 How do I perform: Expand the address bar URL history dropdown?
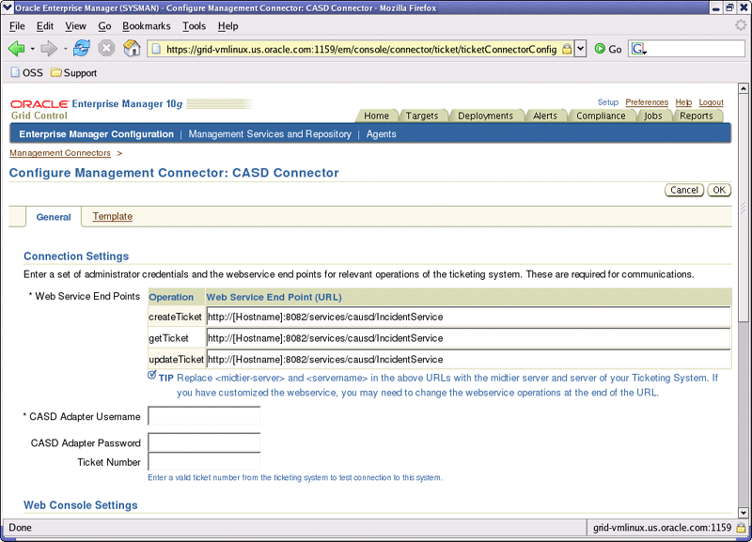(580, 49)
